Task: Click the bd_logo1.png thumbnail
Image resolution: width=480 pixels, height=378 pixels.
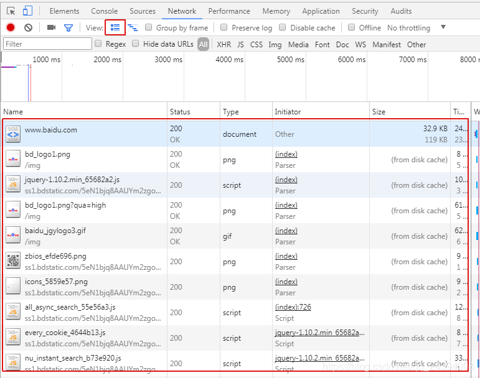Action: (x=13, y=159)
